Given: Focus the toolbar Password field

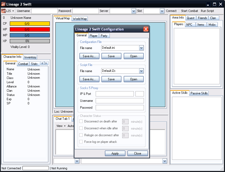Looking at the screenshot, I should click(x=86, y=11).
